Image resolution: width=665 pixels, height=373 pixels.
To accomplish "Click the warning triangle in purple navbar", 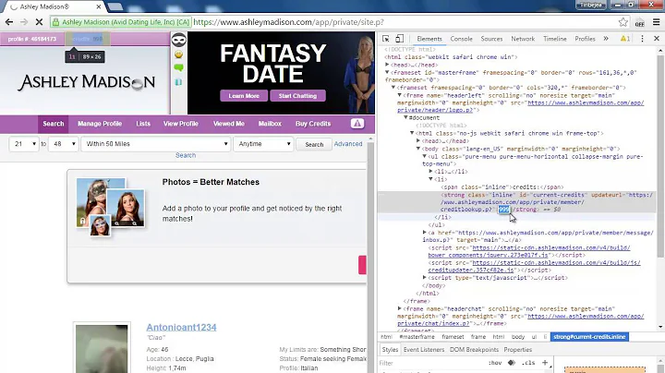I will [x=357, y=124].
